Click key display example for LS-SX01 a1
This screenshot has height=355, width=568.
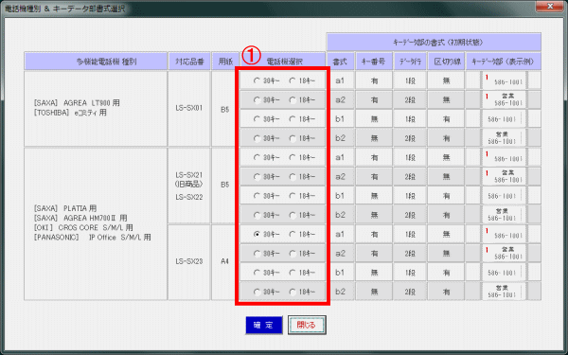click(504, 80)
